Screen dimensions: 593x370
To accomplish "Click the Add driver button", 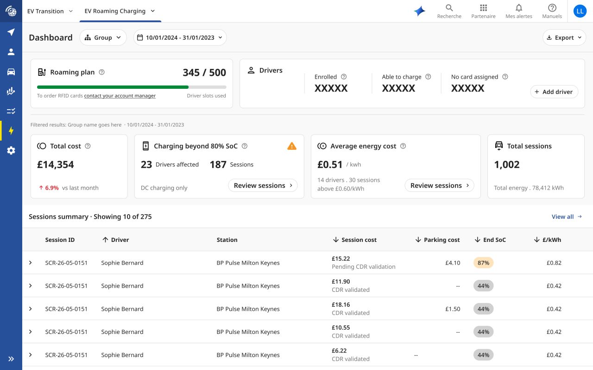I will click(554, 92).
